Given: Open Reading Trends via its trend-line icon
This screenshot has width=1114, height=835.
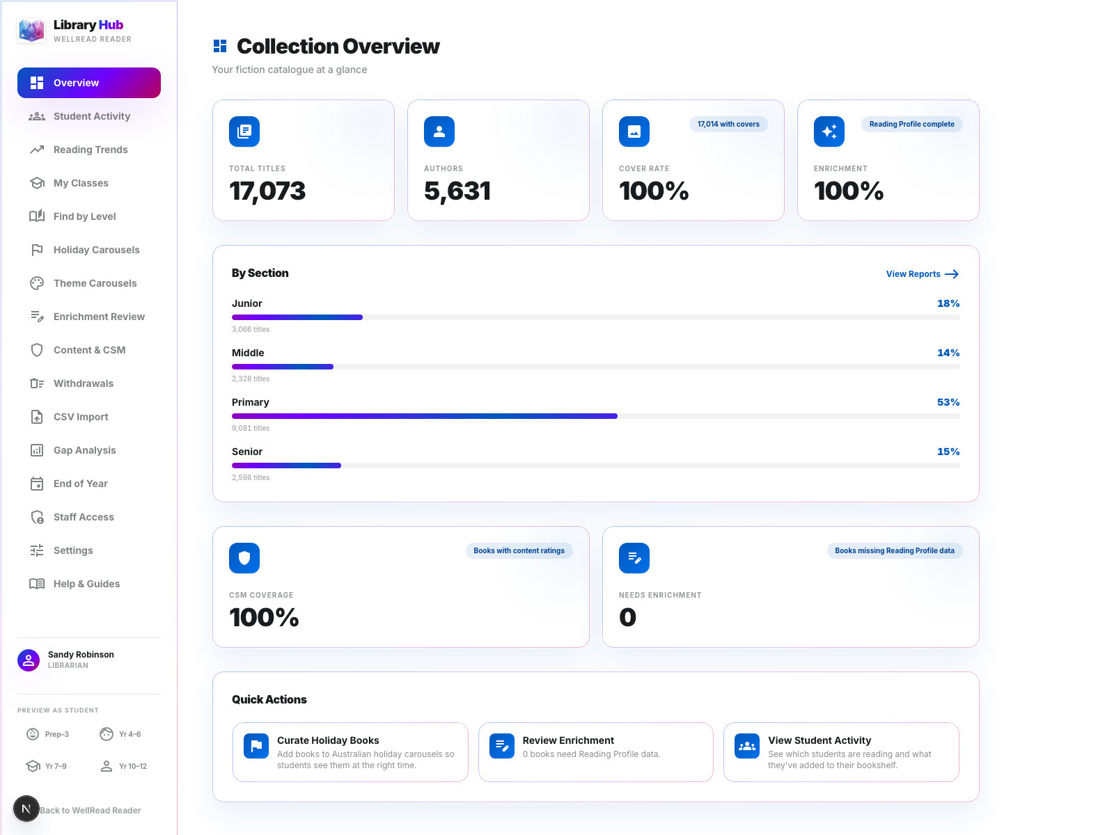Looking at the screenshot, I should point(36,149).
